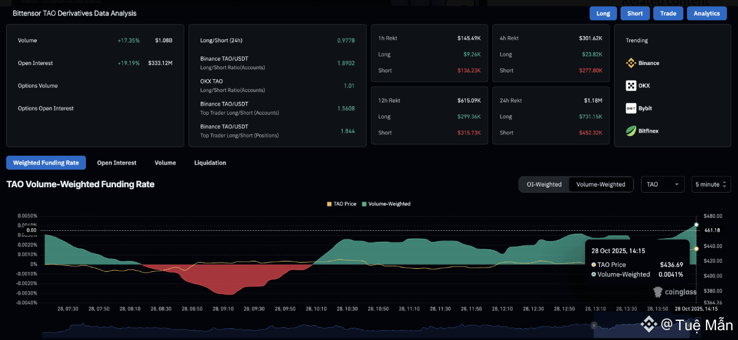Click the blue Long button

(603, 13)
